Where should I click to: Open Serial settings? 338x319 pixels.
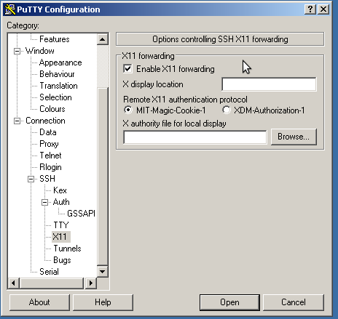49,272
